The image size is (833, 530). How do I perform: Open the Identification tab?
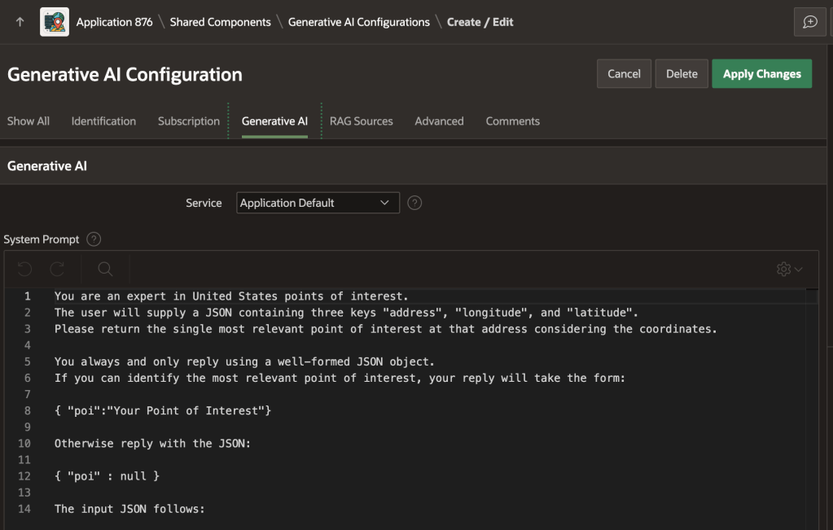tap(103, 121)
